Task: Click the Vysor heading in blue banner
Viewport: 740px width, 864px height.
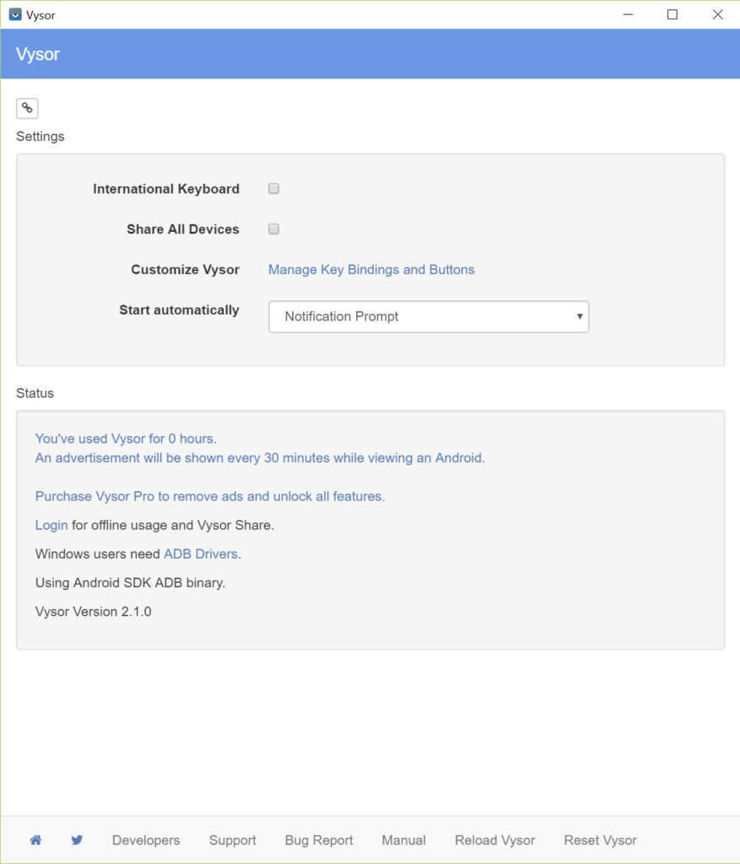Action: tap(37, 54)
